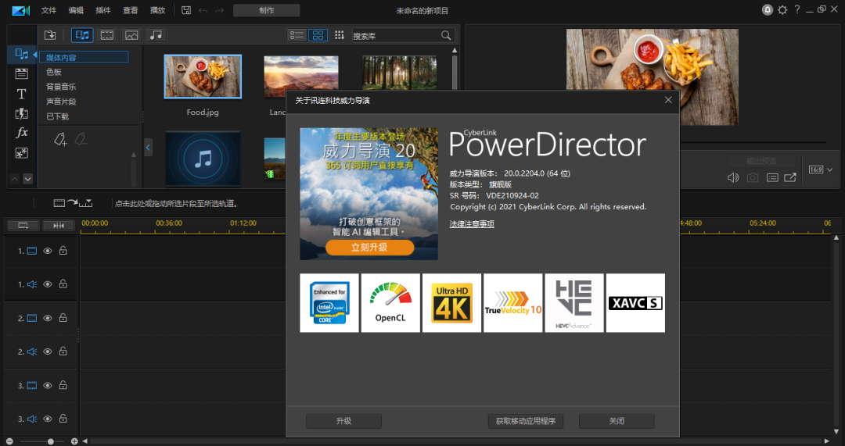
Task: Open the Overlay/Particle Room icon
Action: tap(22, 153)
